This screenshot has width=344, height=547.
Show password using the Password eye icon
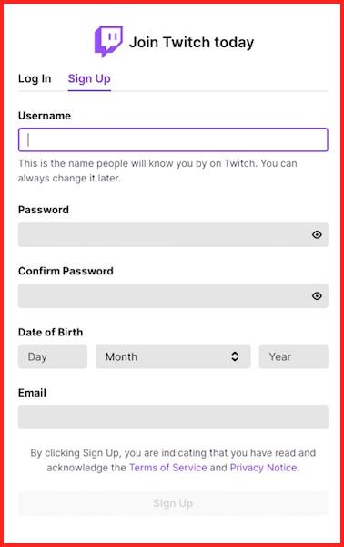tap(317, 235)
